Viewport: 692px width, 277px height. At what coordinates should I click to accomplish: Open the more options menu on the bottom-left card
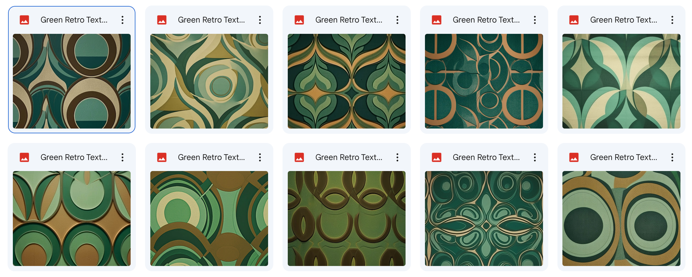pyautogui.click(x=123, y=157)
